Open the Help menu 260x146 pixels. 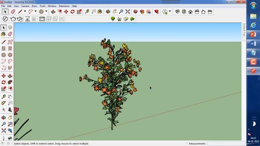click(74, 6)
